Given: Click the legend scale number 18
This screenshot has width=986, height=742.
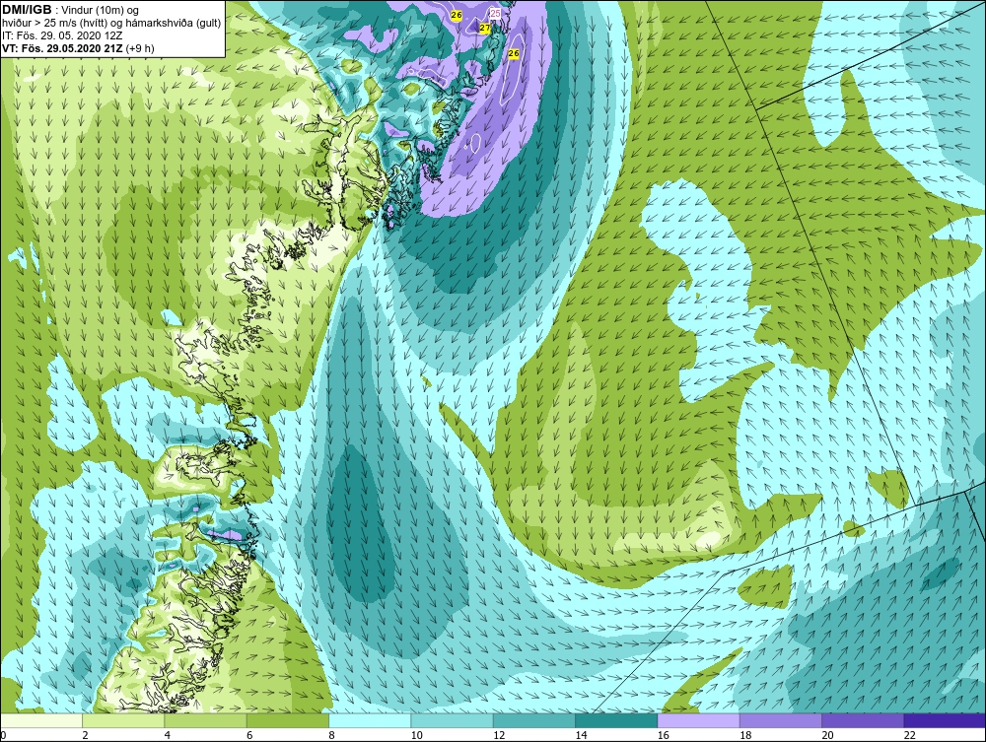Looking at the screenshot, I should coord(745,736).
